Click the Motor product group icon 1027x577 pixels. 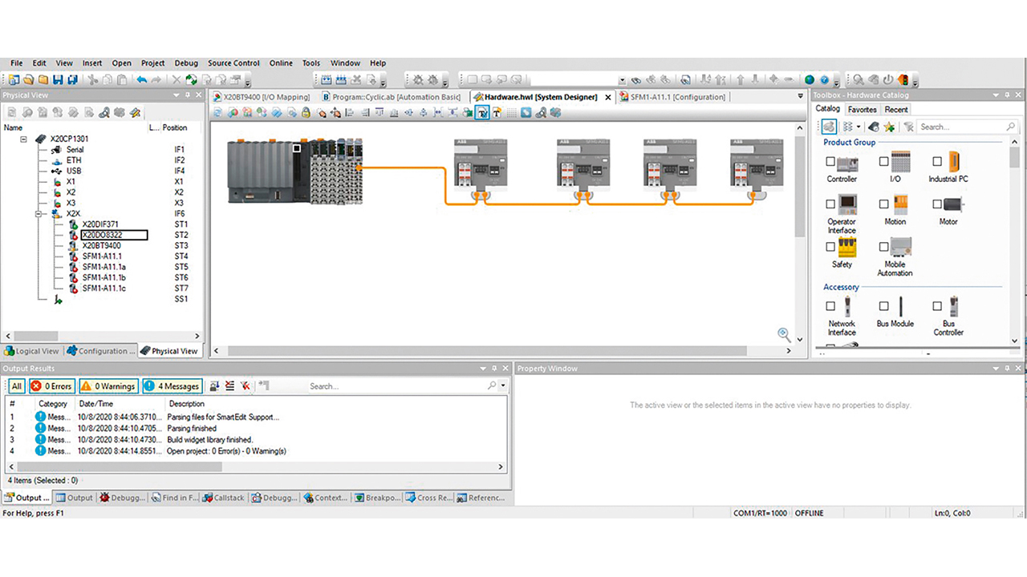coord(953,204)
